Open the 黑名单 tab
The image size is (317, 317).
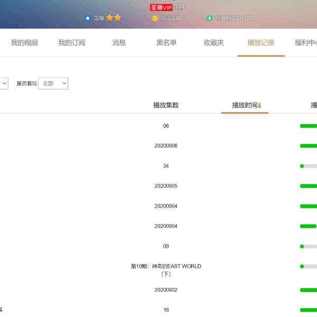166,43
